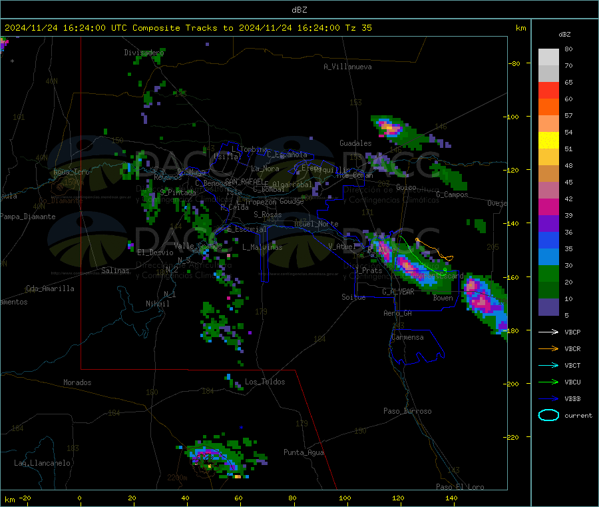Image resolution: width=599 pixels, height=507 pixels.
Task: Click the Cda_Amarilla map label
Action: click(x=50, y=288)
